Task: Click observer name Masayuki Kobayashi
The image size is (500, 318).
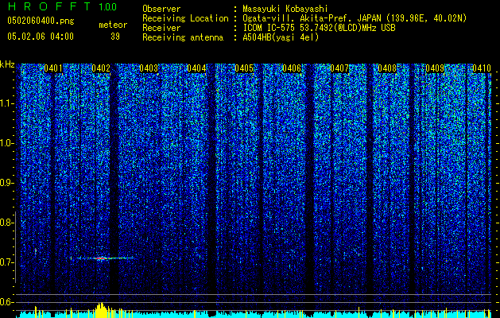Action: (x=285, y=10)
